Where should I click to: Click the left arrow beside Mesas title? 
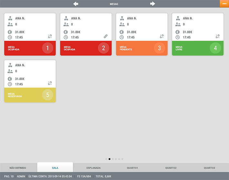pos(76,4)
